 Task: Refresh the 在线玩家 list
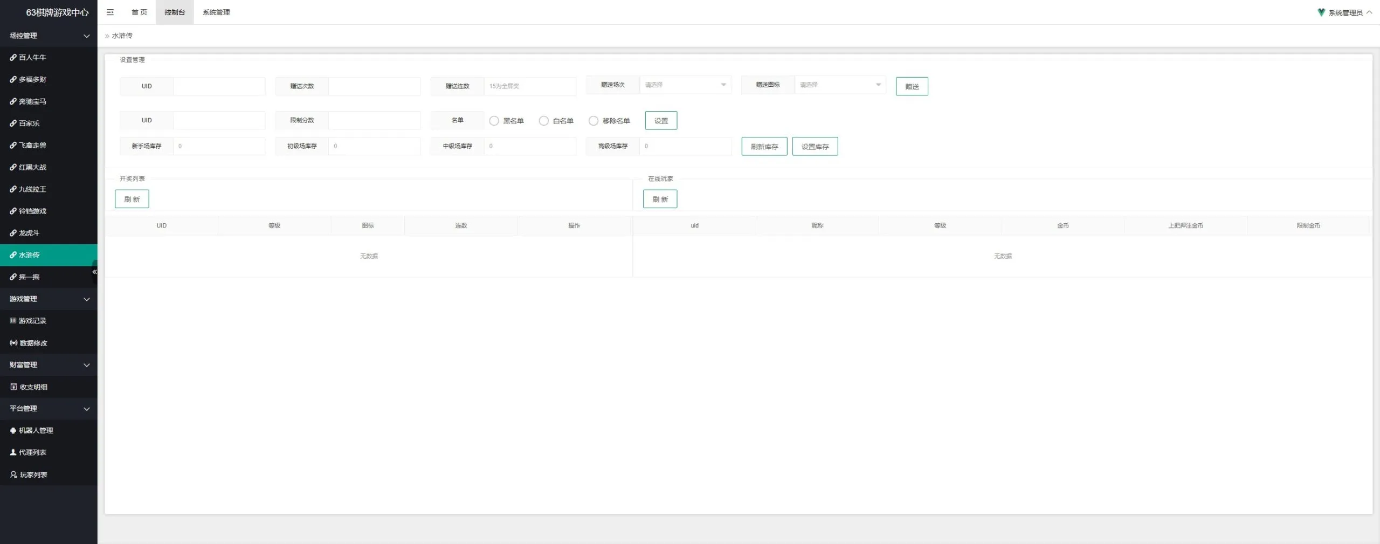pyautogui.click(x=660, y=199)
